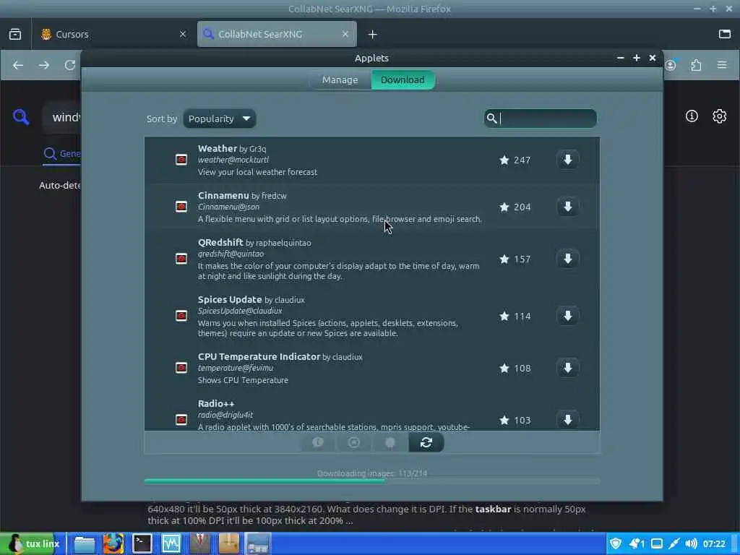Click the update-all button below the list
740x555 pixels.
[390, 442]
